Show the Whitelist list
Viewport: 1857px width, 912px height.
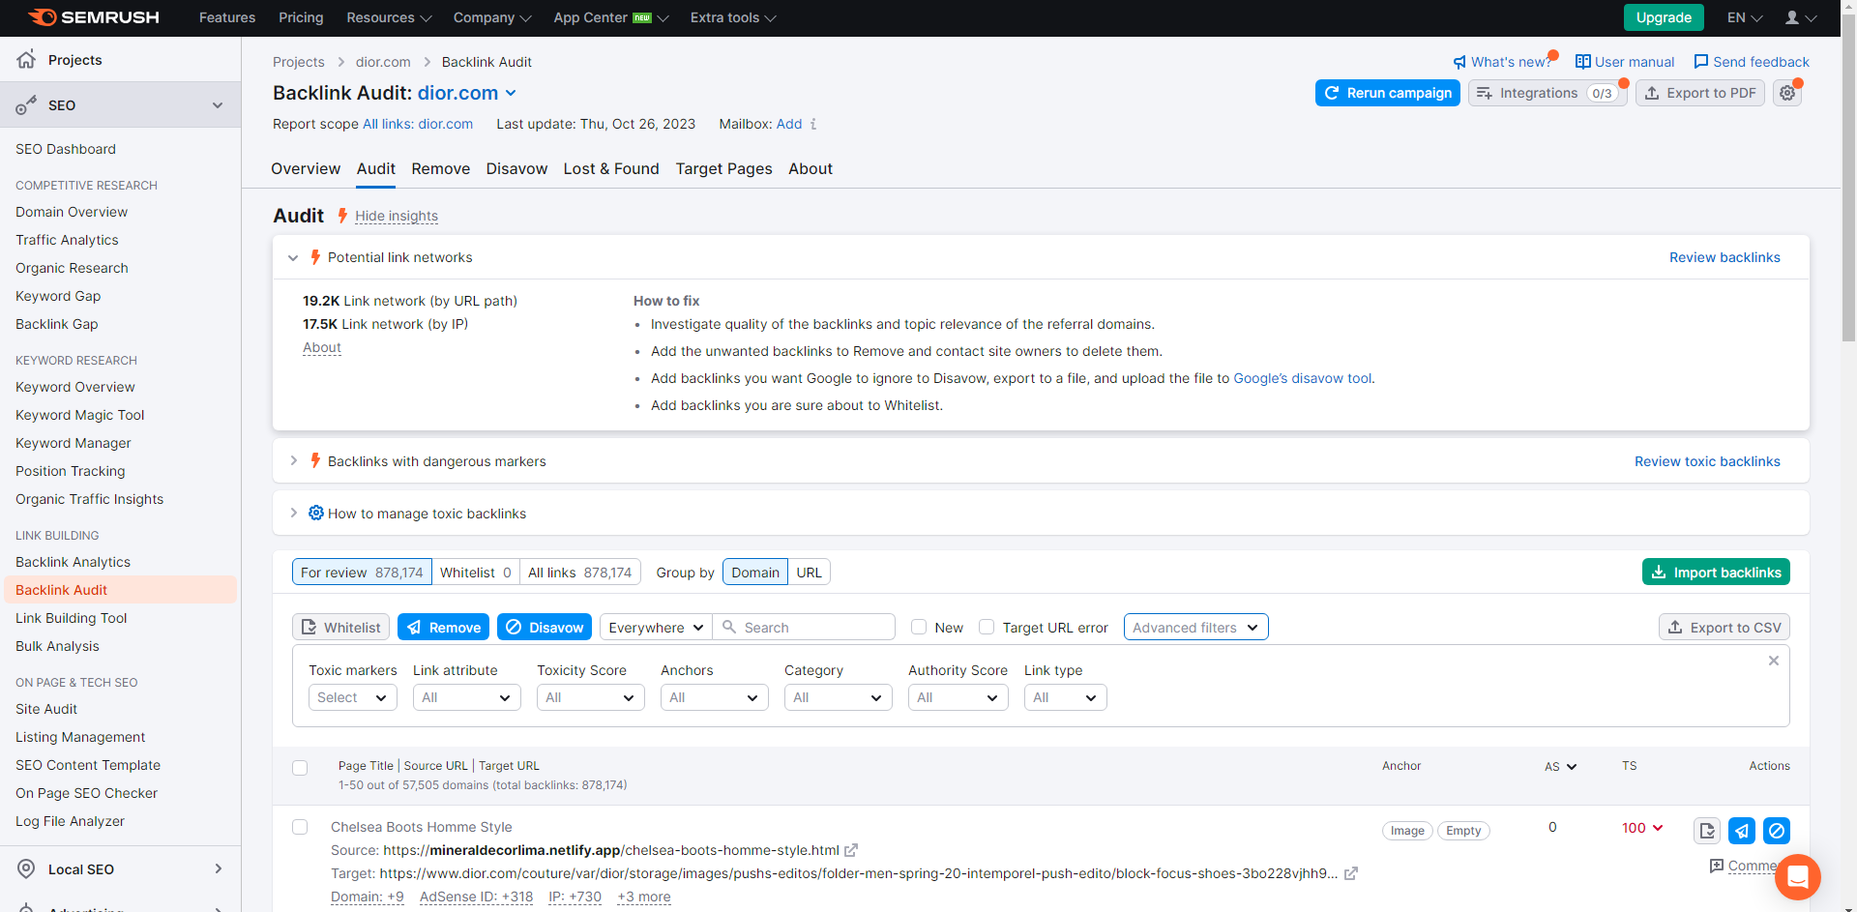point(476,573)
